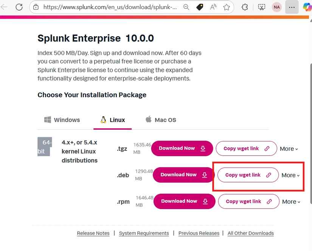Copy wget link for .tgz
Viewport: 312px width, 251px height.
[x=246, y=149]
